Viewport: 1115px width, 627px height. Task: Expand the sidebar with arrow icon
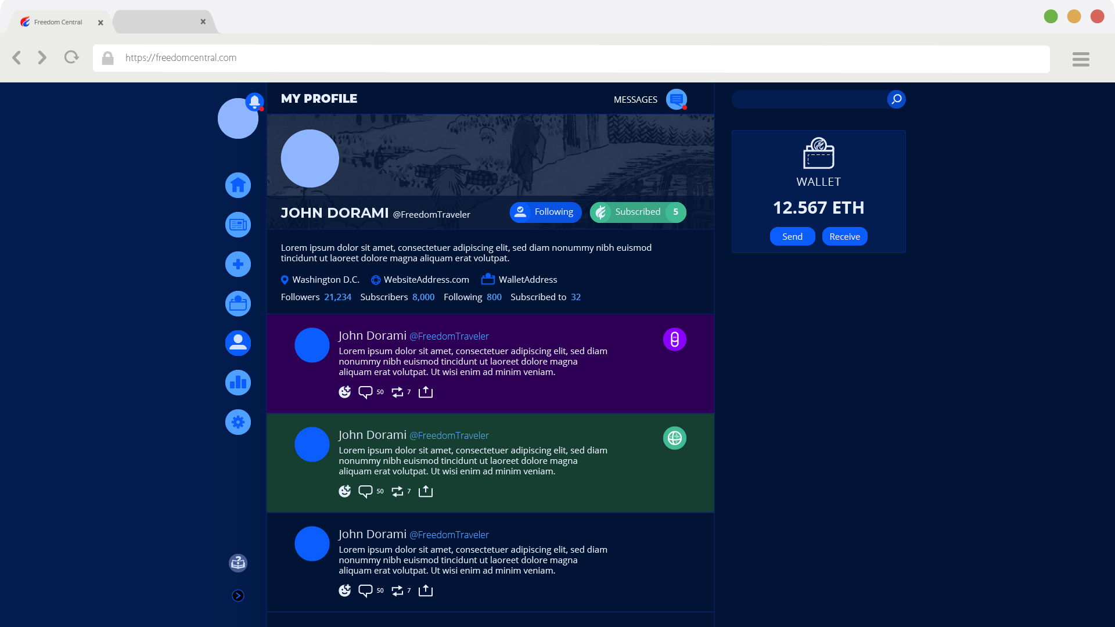238,596
